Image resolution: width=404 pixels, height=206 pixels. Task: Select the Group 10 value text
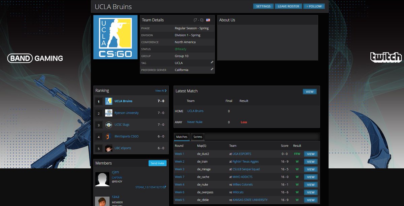[x=182, y=56]
